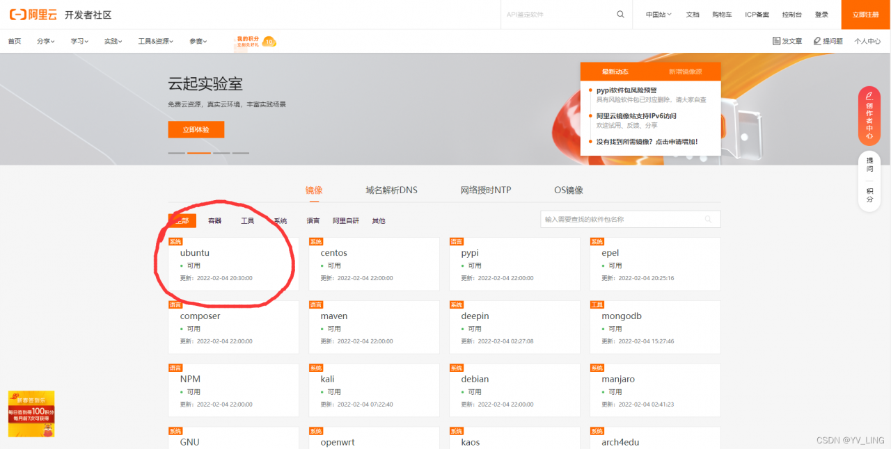
Task: Open the GNU mirror card
Action: [234, 438]
